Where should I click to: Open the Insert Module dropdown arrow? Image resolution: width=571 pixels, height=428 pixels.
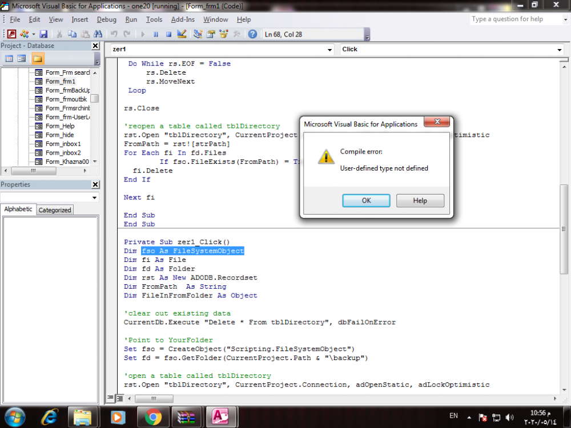[x=34, y=34]
